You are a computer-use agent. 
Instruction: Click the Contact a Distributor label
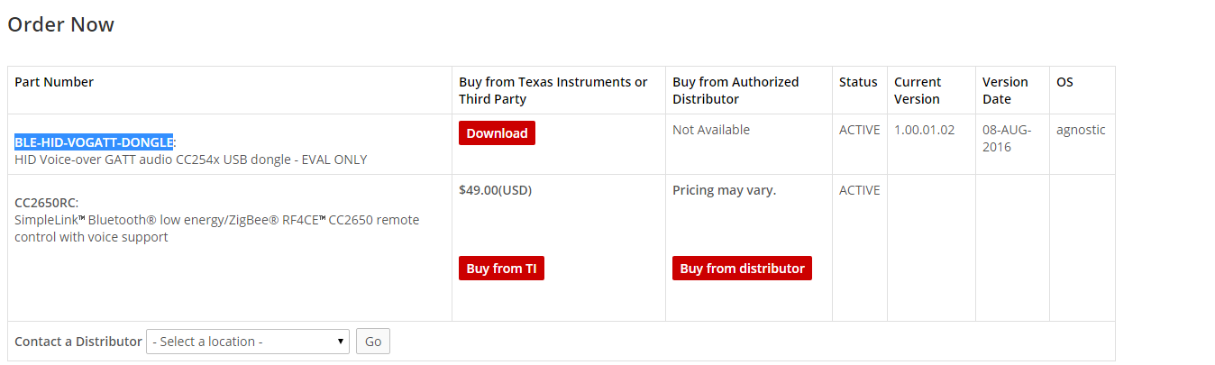pyautogui.click(x=78, y=342)
